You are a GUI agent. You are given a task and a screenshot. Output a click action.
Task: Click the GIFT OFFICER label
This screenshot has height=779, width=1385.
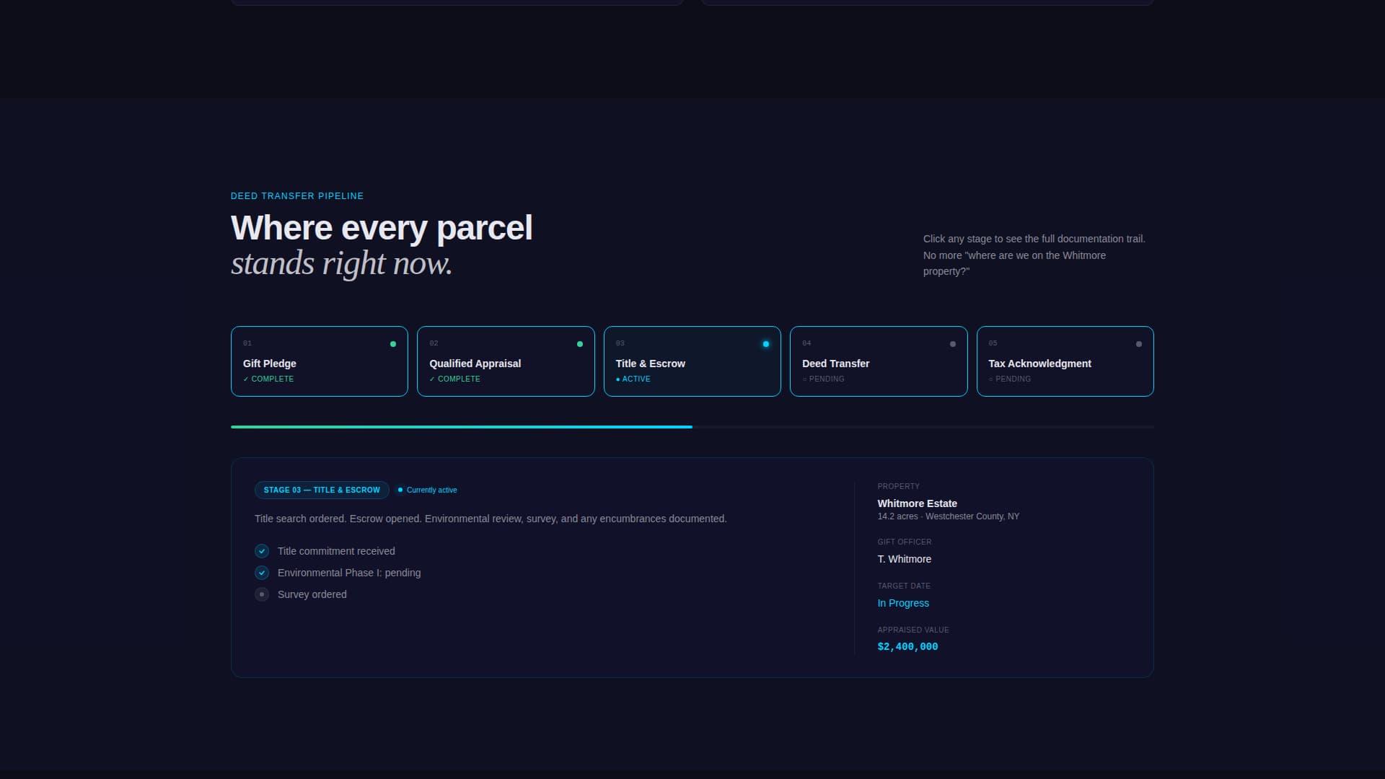904,542
